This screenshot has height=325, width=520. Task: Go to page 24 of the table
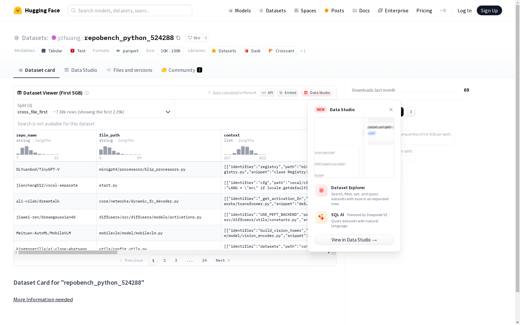(204, 260)
